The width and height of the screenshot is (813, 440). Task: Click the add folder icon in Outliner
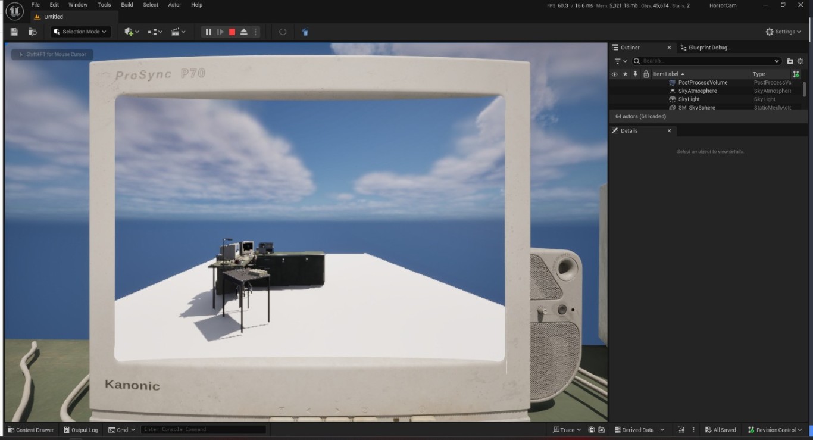pos(790,61)
